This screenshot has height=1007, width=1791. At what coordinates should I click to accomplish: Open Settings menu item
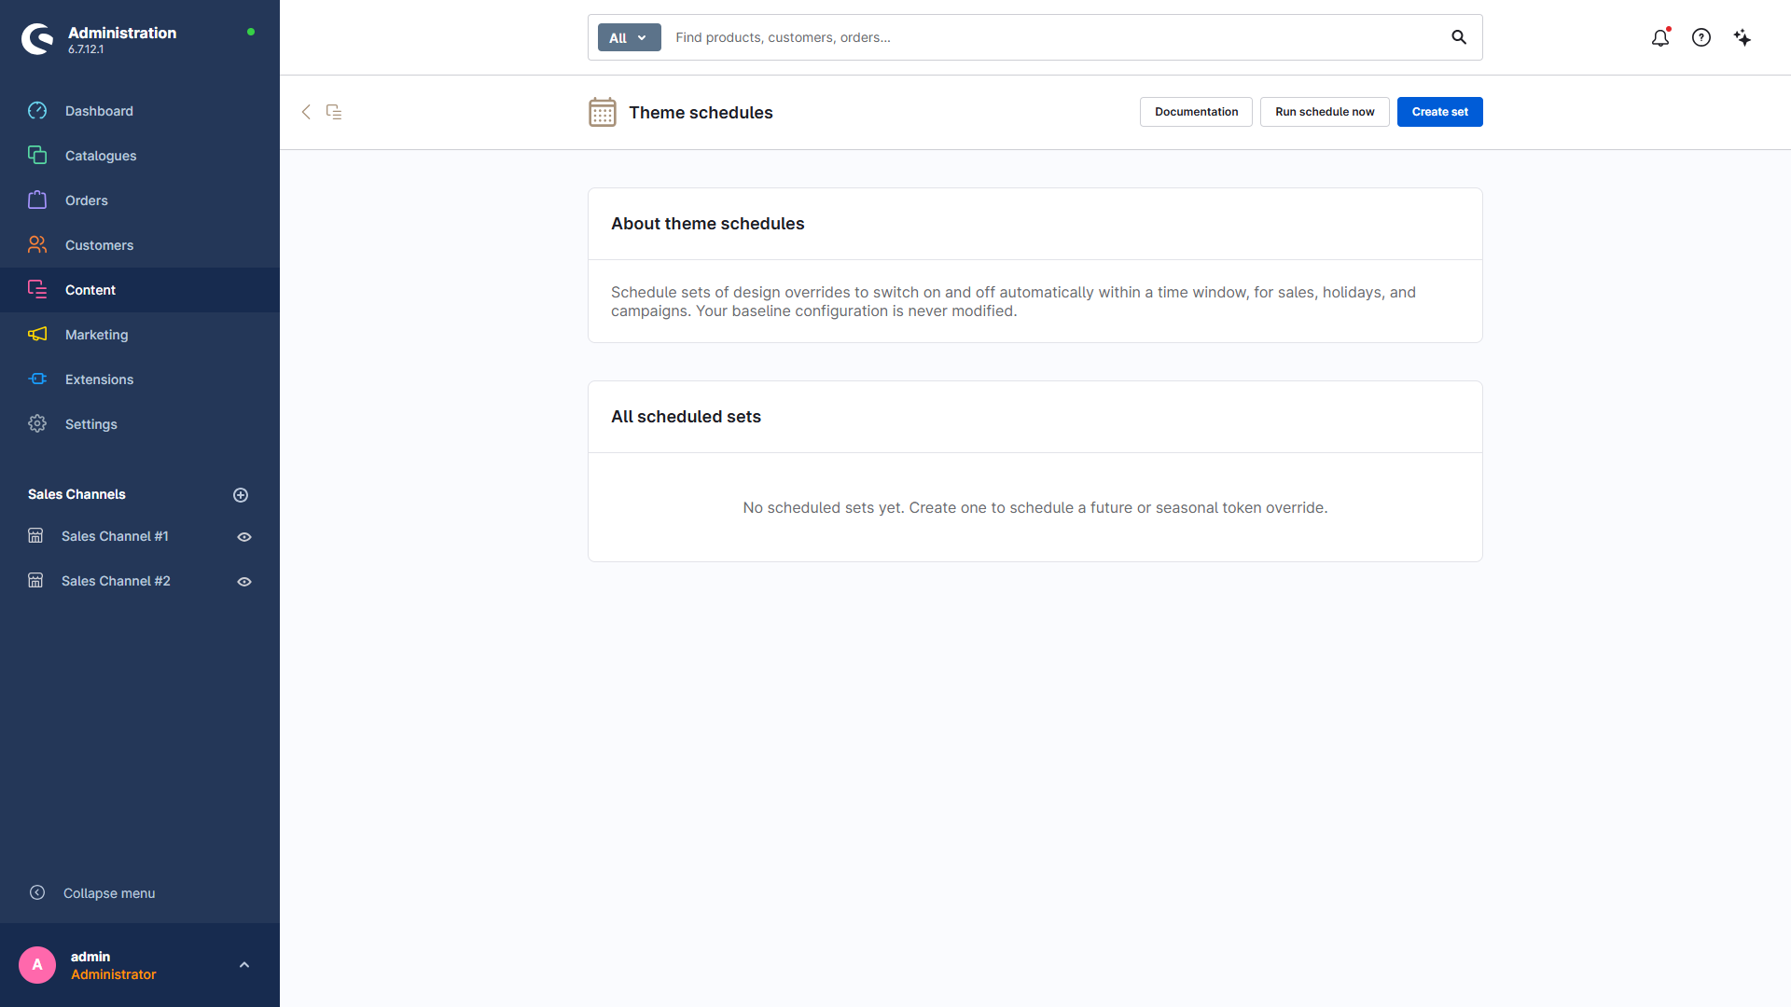140,424
